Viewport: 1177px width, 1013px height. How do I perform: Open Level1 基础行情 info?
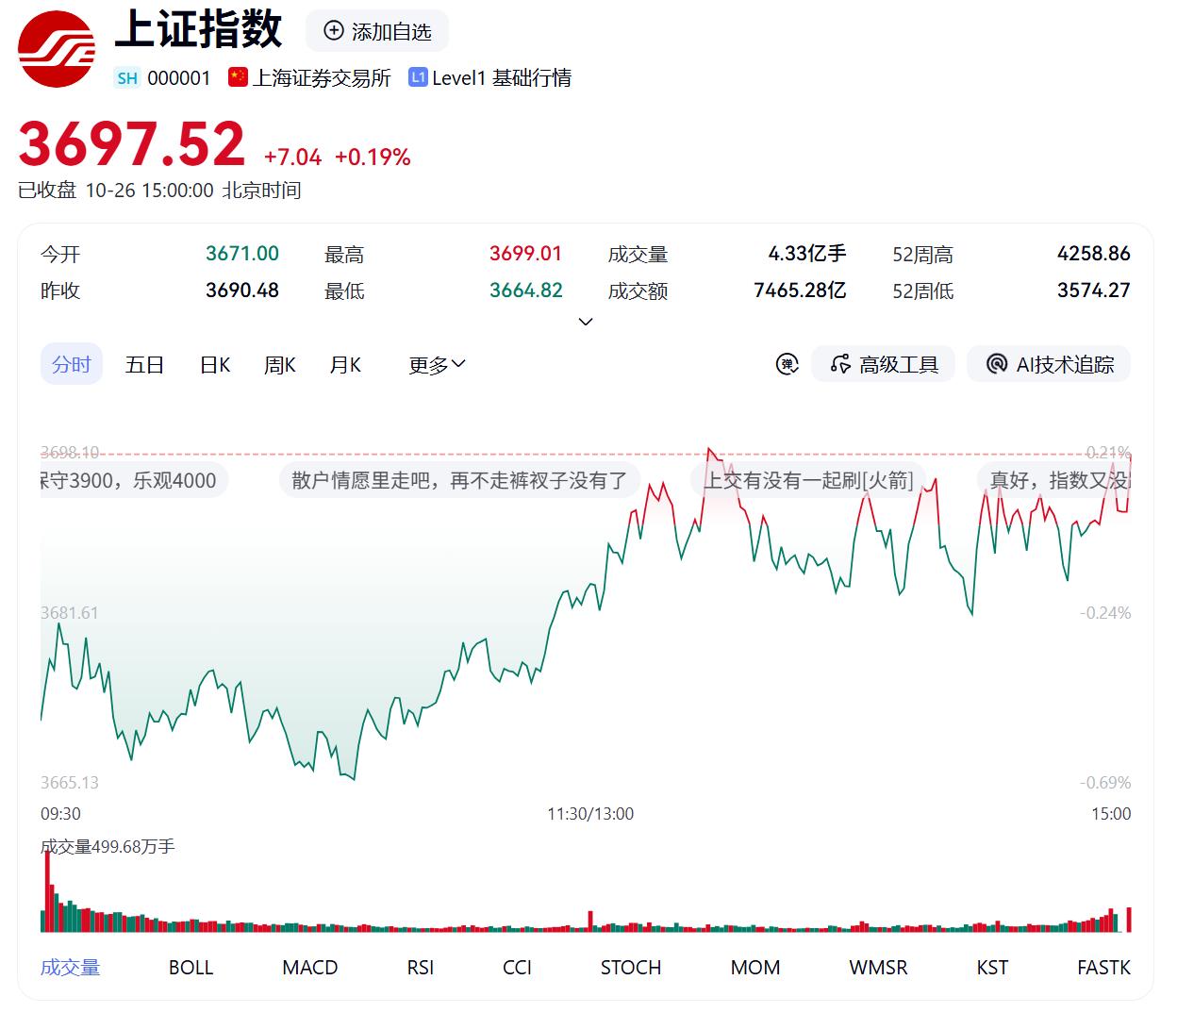coord(502,78)
